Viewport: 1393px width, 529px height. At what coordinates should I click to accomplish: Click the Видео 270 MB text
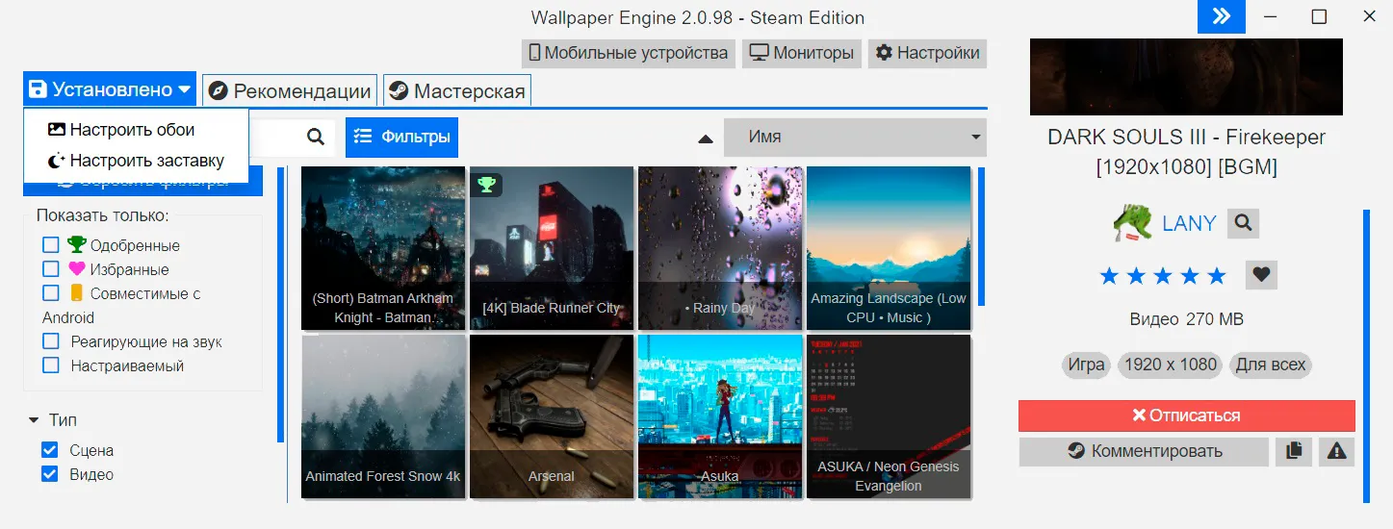point(1186,318)
